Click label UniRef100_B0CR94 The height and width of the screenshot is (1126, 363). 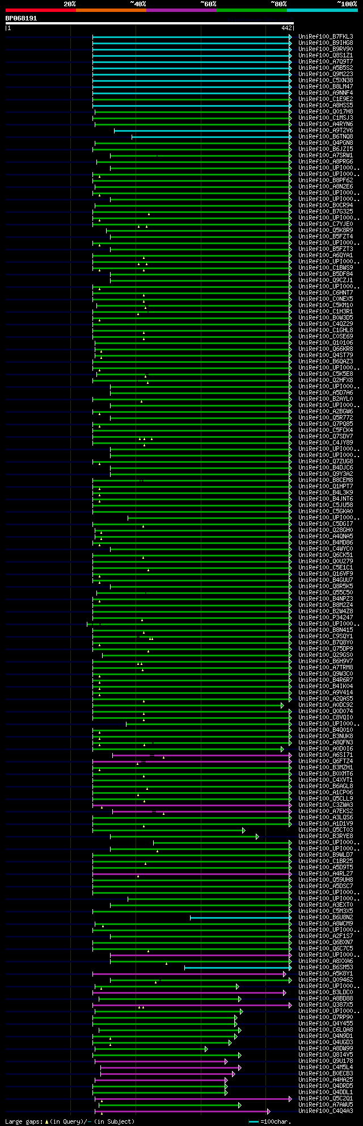(326, 206)
